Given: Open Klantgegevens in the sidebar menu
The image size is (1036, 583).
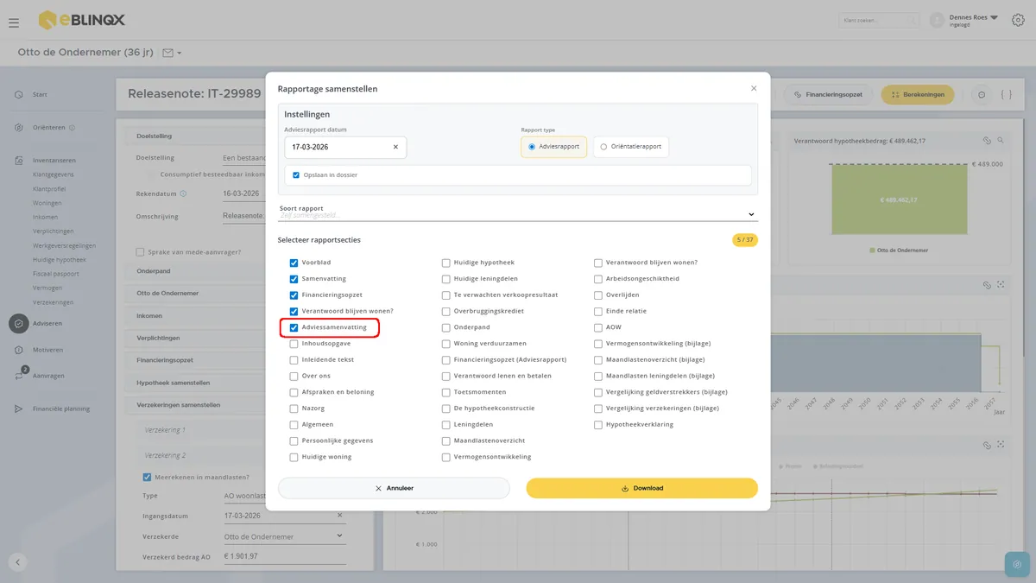Looking at the screenshot, I should (x=54, y=174).
